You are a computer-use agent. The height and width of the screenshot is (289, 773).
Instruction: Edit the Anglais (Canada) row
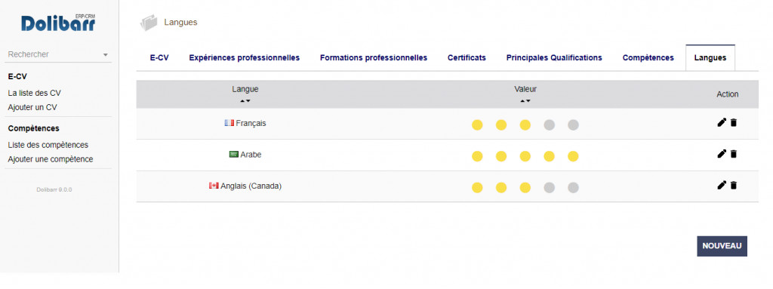(x=722, y=185)
